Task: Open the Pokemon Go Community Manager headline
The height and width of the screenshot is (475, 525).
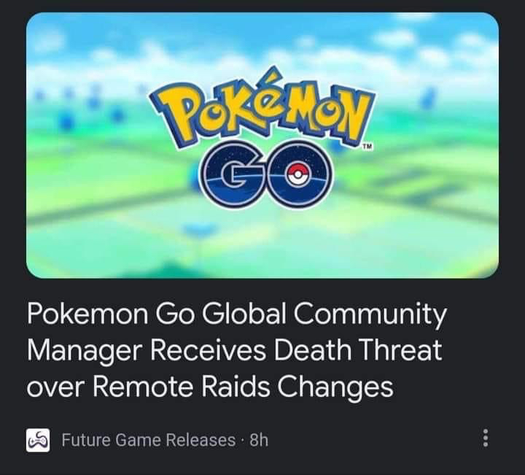Action: [x=237, y=350]
